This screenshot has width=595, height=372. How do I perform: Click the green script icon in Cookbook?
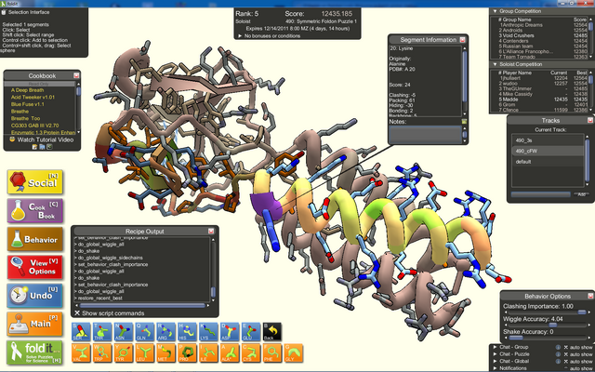coord(49,147)
